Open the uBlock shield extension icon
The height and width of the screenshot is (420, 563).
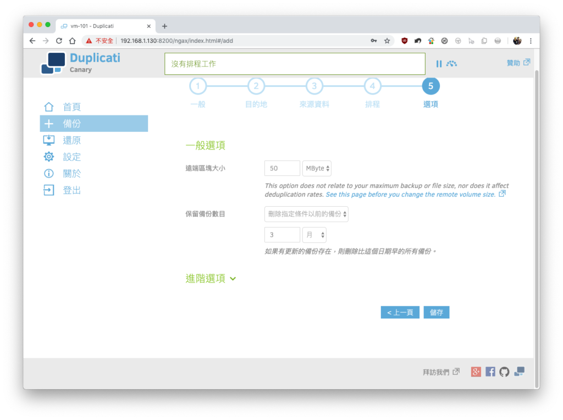[x=404, y=41]
